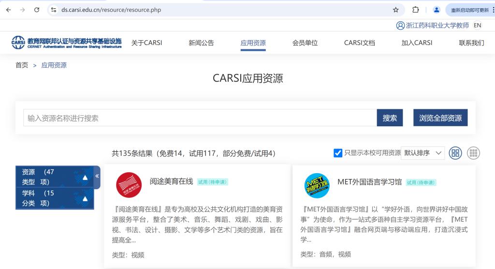Open the 联系我们 menu

pos(471,43)
